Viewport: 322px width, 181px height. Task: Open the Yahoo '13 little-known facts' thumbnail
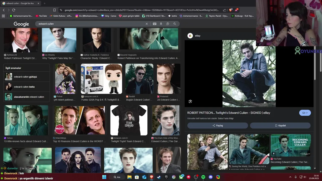click(x=26, y=120)
